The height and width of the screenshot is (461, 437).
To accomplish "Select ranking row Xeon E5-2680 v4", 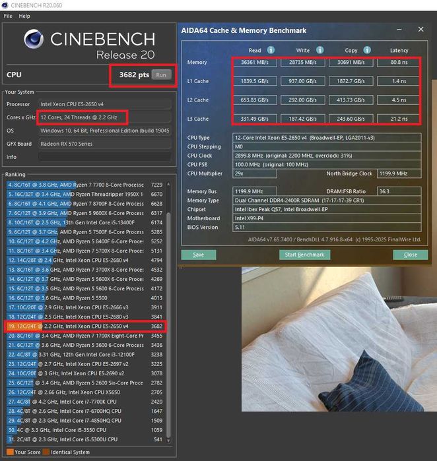I will 84,261.
